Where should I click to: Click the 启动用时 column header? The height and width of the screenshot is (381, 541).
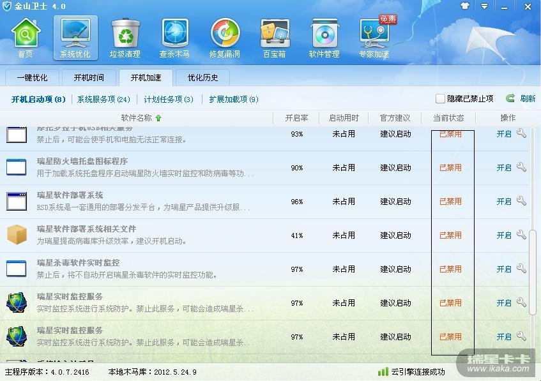[x=344, y=118]
